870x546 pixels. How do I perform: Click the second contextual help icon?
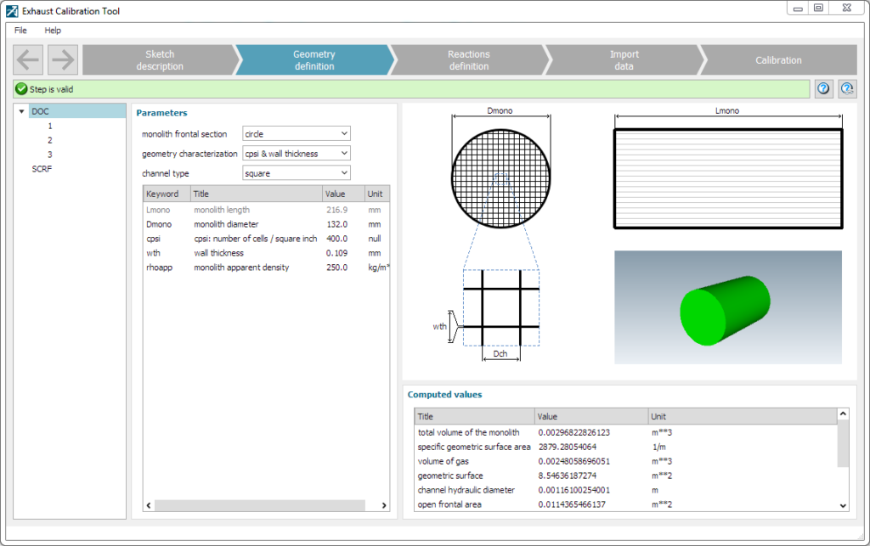pos(846,87)
